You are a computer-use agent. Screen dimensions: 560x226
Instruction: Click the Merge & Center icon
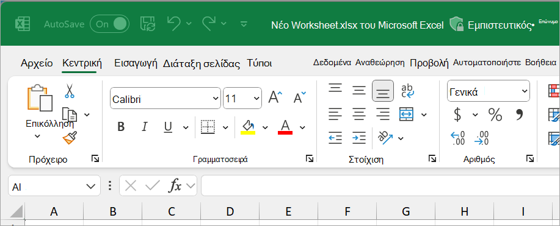tap(407, 114)
